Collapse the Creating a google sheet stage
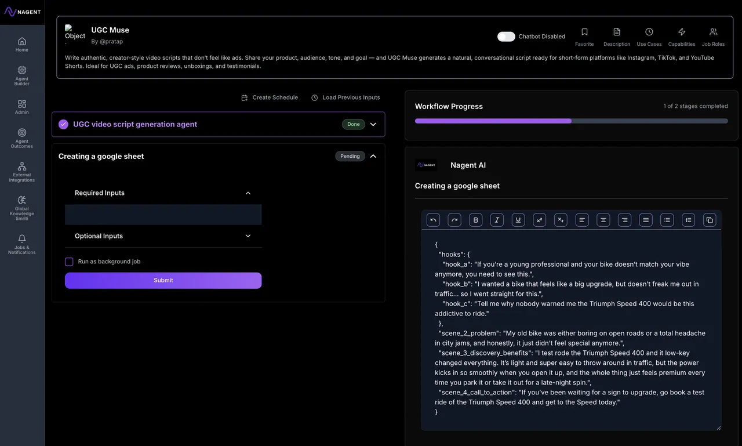 [373, 156]
